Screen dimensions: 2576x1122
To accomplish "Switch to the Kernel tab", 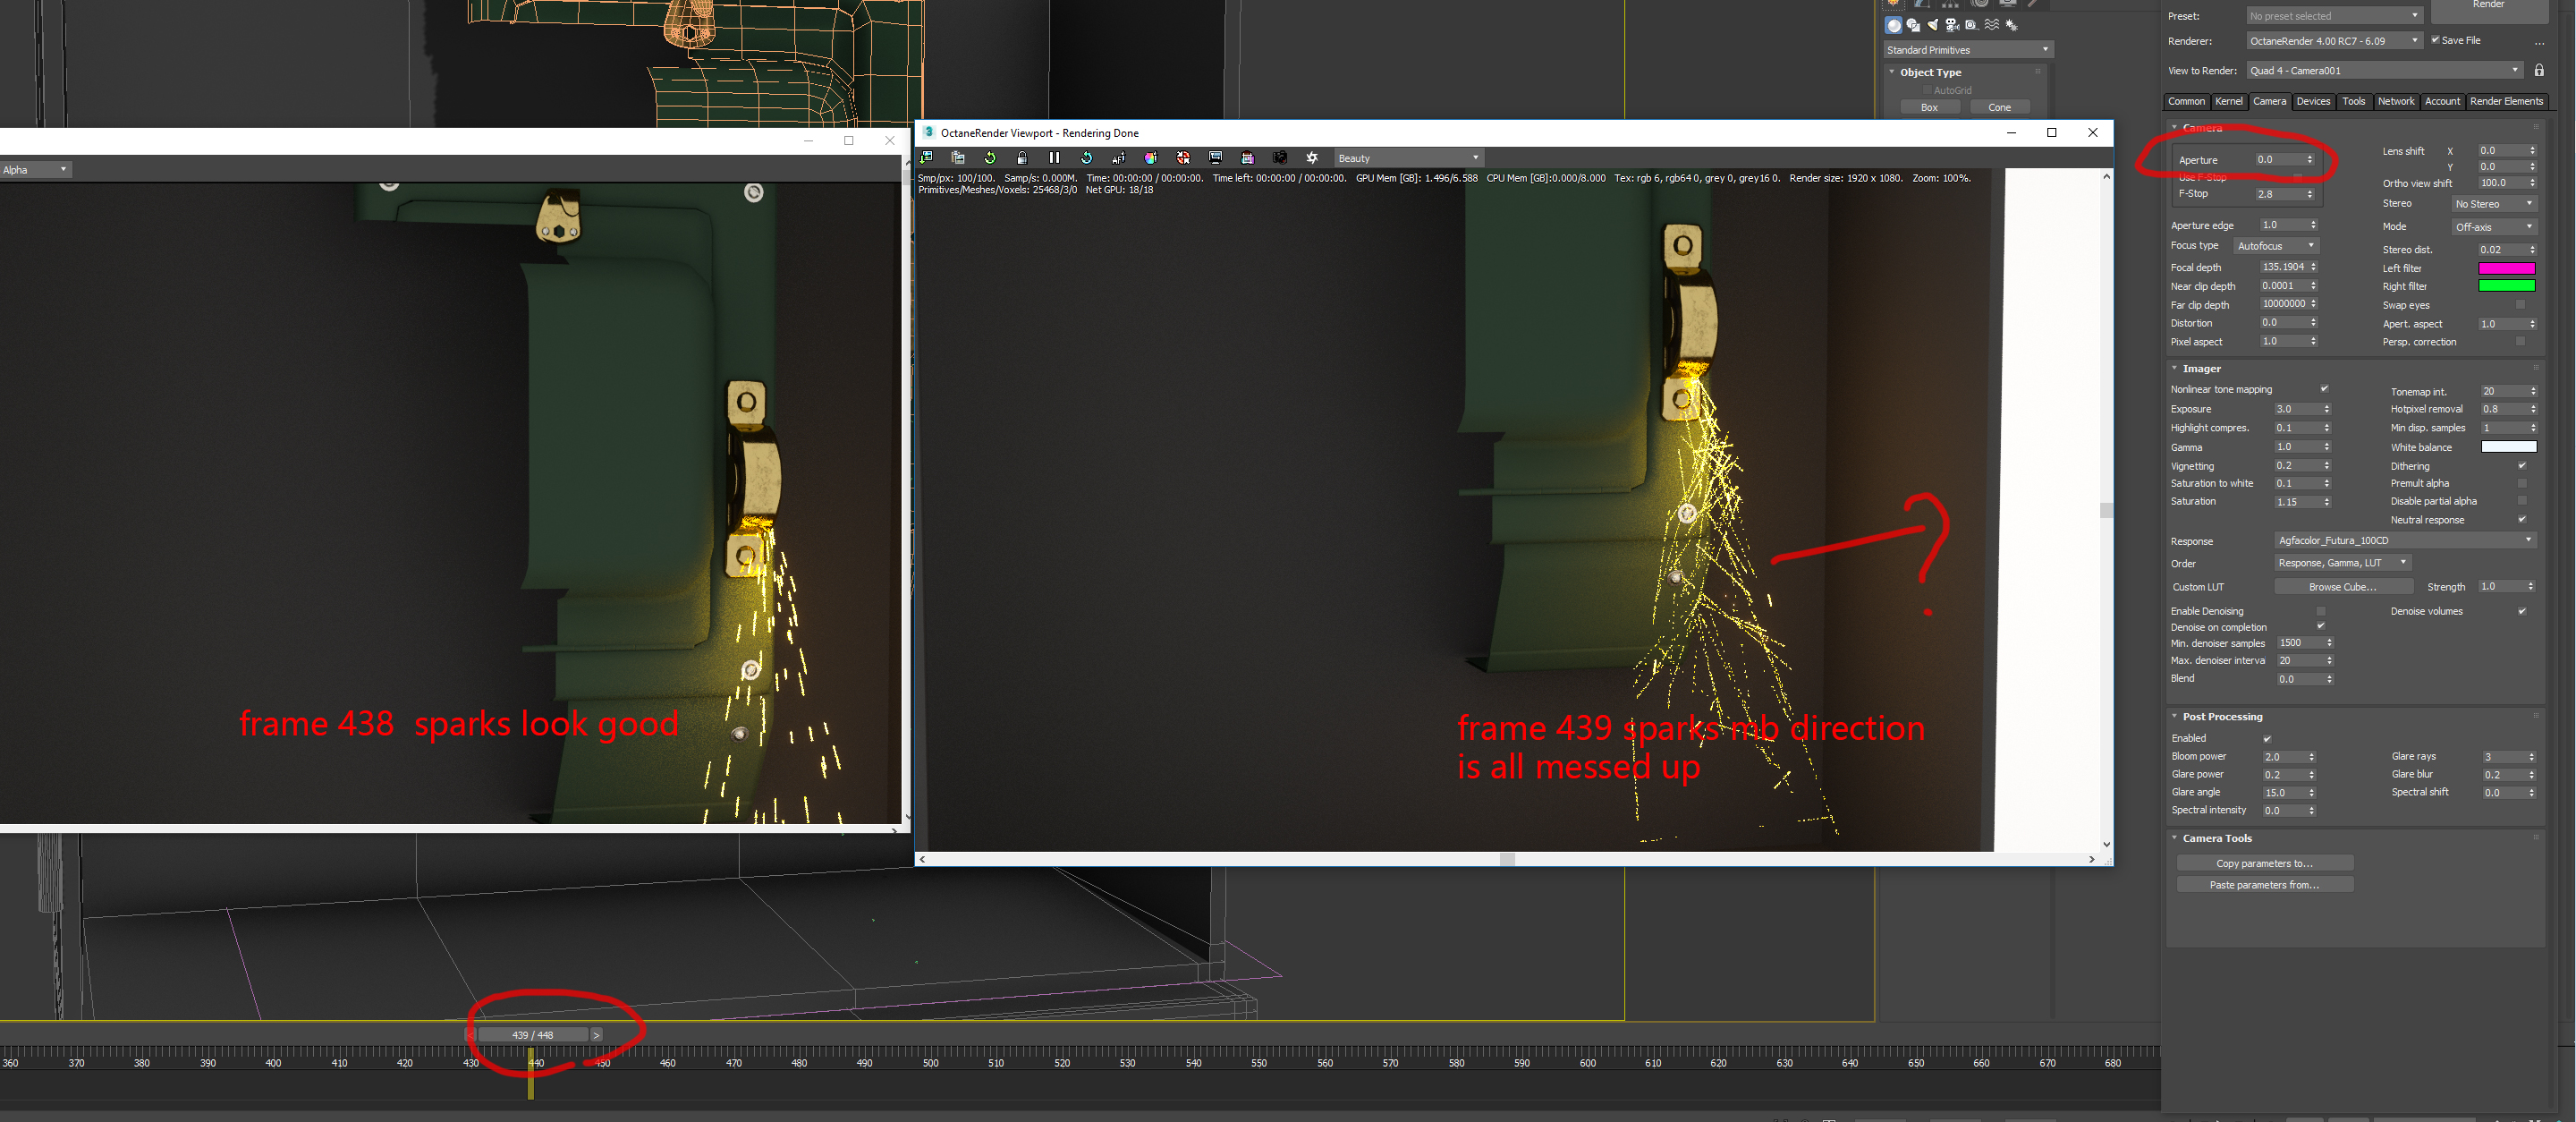I will click(2228, 101).
